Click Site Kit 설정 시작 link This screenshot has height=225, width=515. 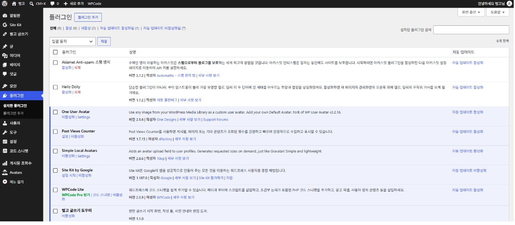(x=68, y=175)
